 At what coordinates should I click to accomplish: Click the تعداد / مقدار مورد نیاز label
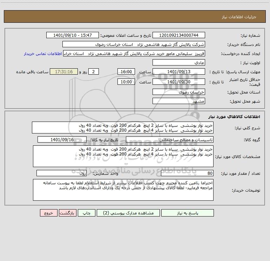[x=241, y=174]
